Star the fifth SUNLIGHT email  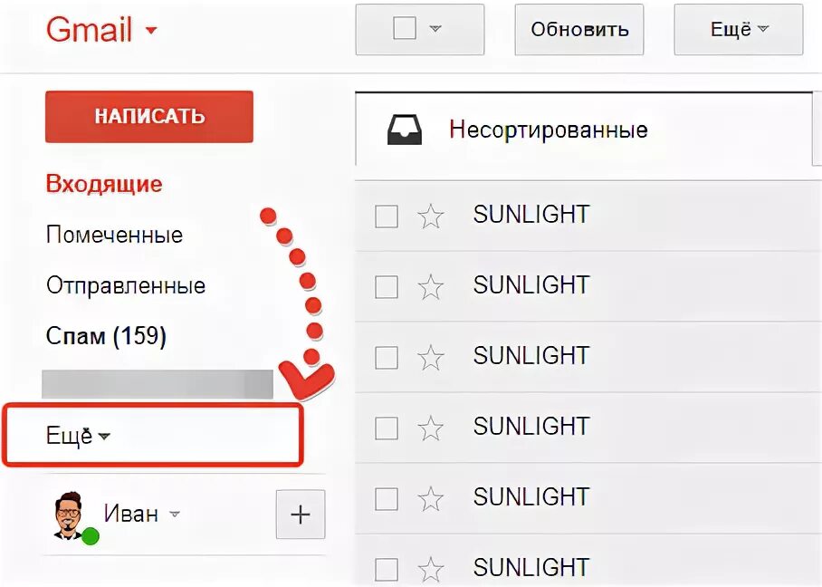click(430, 499)
